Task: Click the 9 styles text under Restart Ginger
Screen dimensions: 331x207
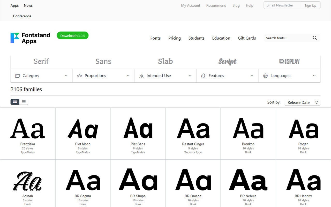Action: point(193,149)
